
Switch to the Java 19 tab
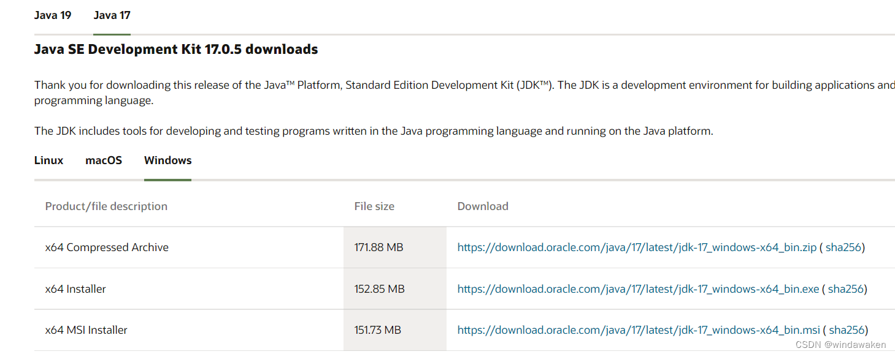(53, 15)
